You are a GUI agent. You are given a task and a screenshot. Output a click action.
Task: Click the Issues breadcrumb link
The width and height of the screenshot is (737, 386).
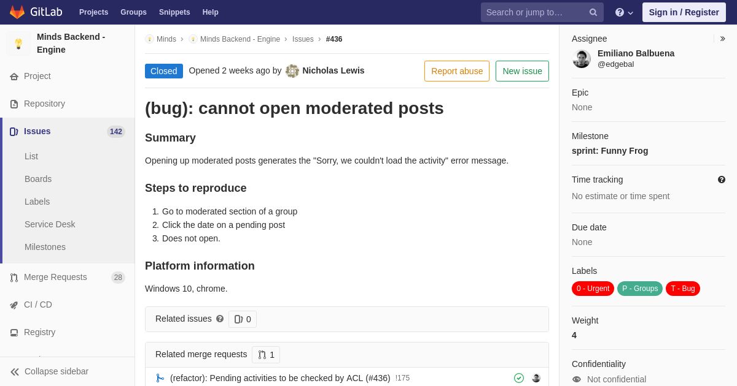pyautogui.click(x=303, y=39)
